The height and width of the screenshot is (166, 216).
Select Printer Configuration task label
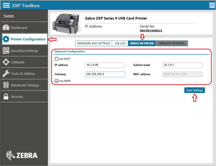click(28, 39)
